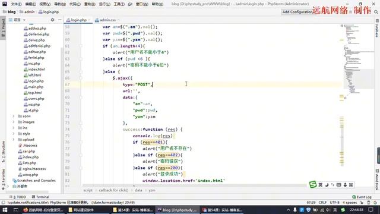Image resolution: width=380 pixels, height=214 pixels.
Task: Click the search everywhere magnifier icon
Action: tap(376, 12)
